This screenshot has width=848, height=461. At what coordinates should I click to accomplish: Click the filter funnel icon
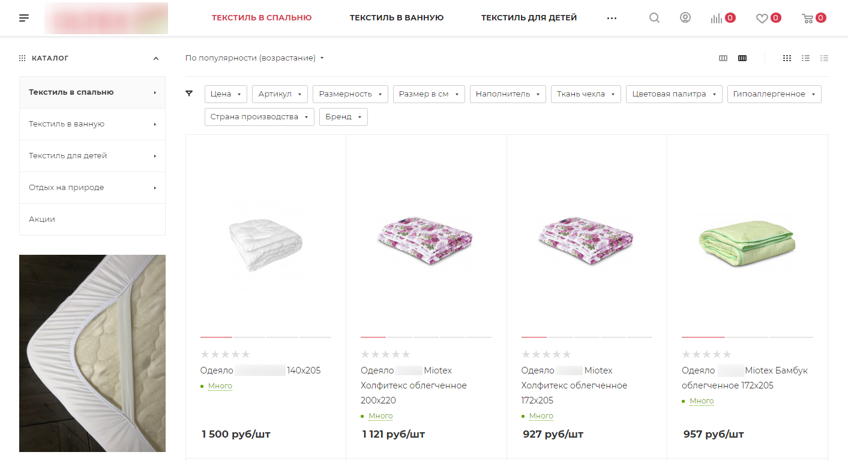click(189, 94)
